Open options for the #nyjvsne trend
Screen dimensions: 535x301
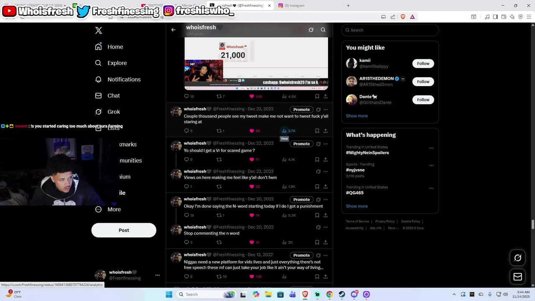431,165
